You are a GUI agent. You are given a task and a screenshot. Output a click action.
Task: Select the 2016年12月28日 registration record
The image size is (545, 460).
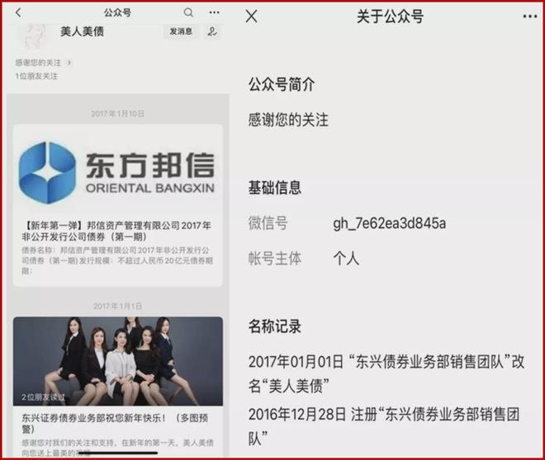pyautogui.click(x=384, y=426)
